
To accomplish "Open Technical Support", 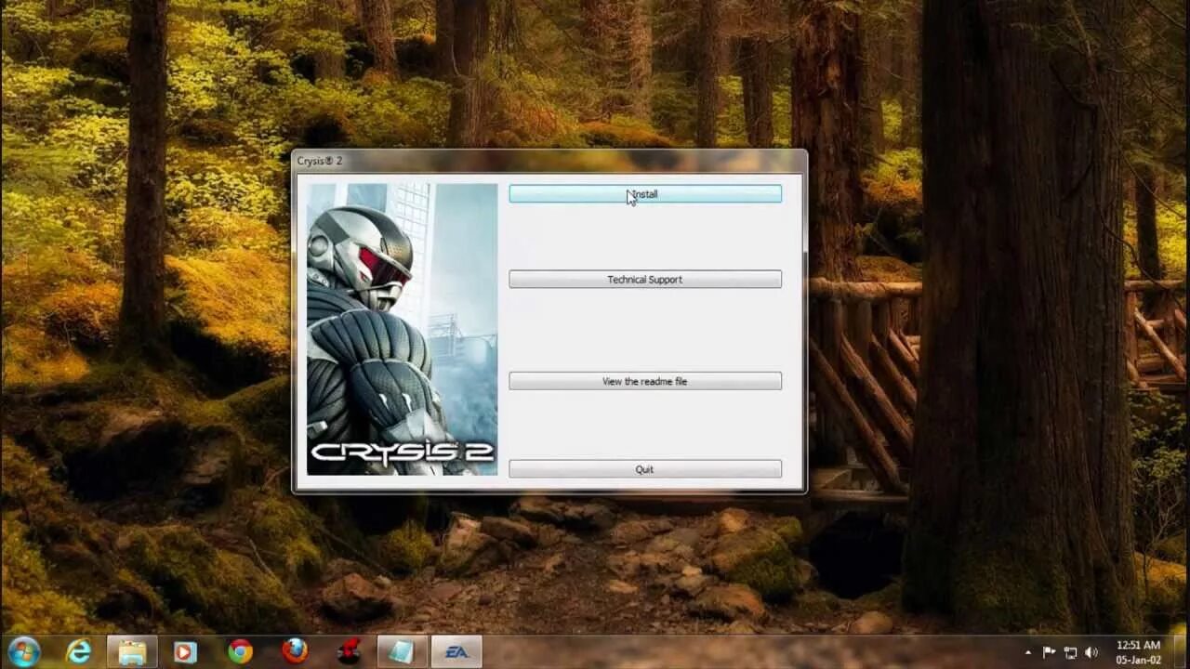I will (644, 279).
